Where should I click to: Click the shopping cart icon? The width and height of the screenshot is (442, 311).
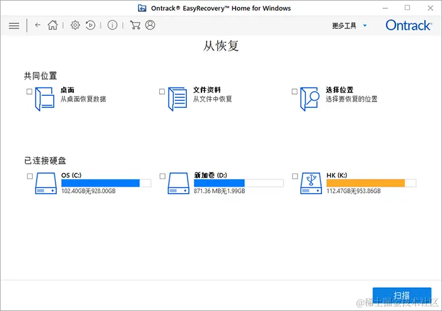pos(135,25)
